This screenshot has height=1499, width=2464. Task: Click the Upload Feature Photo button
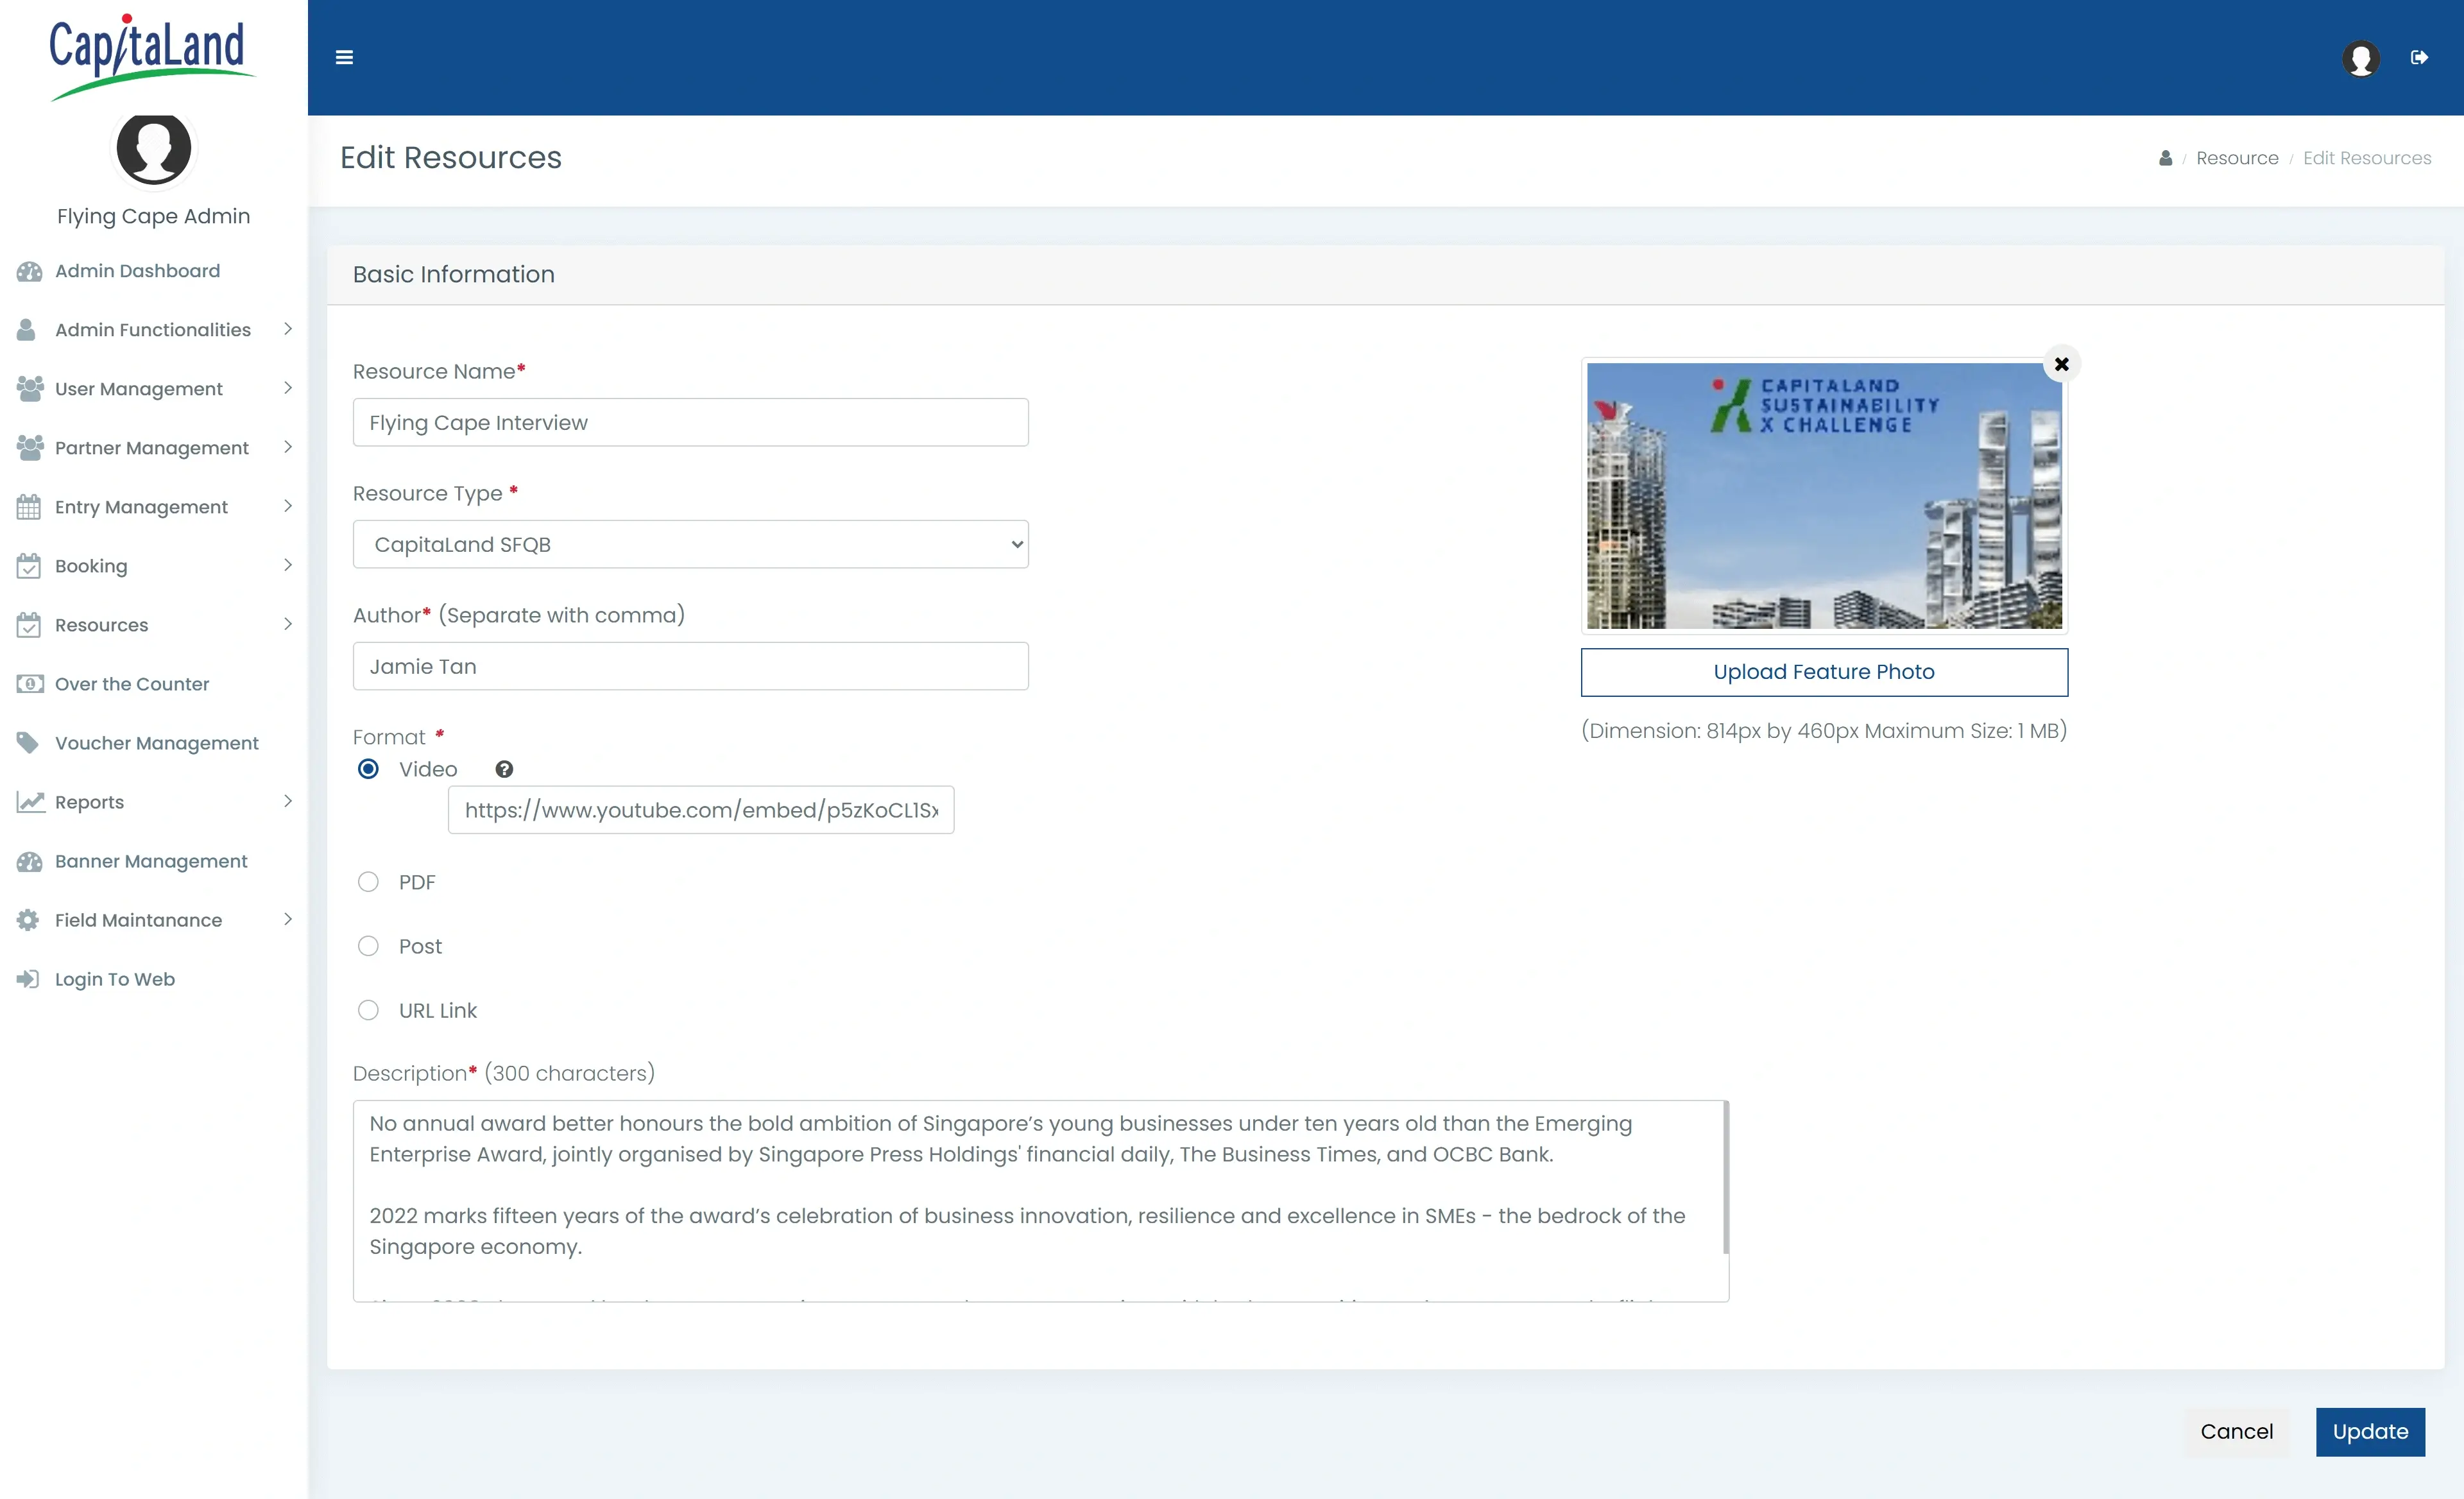pyautogui.click(x=1823, y=672)
